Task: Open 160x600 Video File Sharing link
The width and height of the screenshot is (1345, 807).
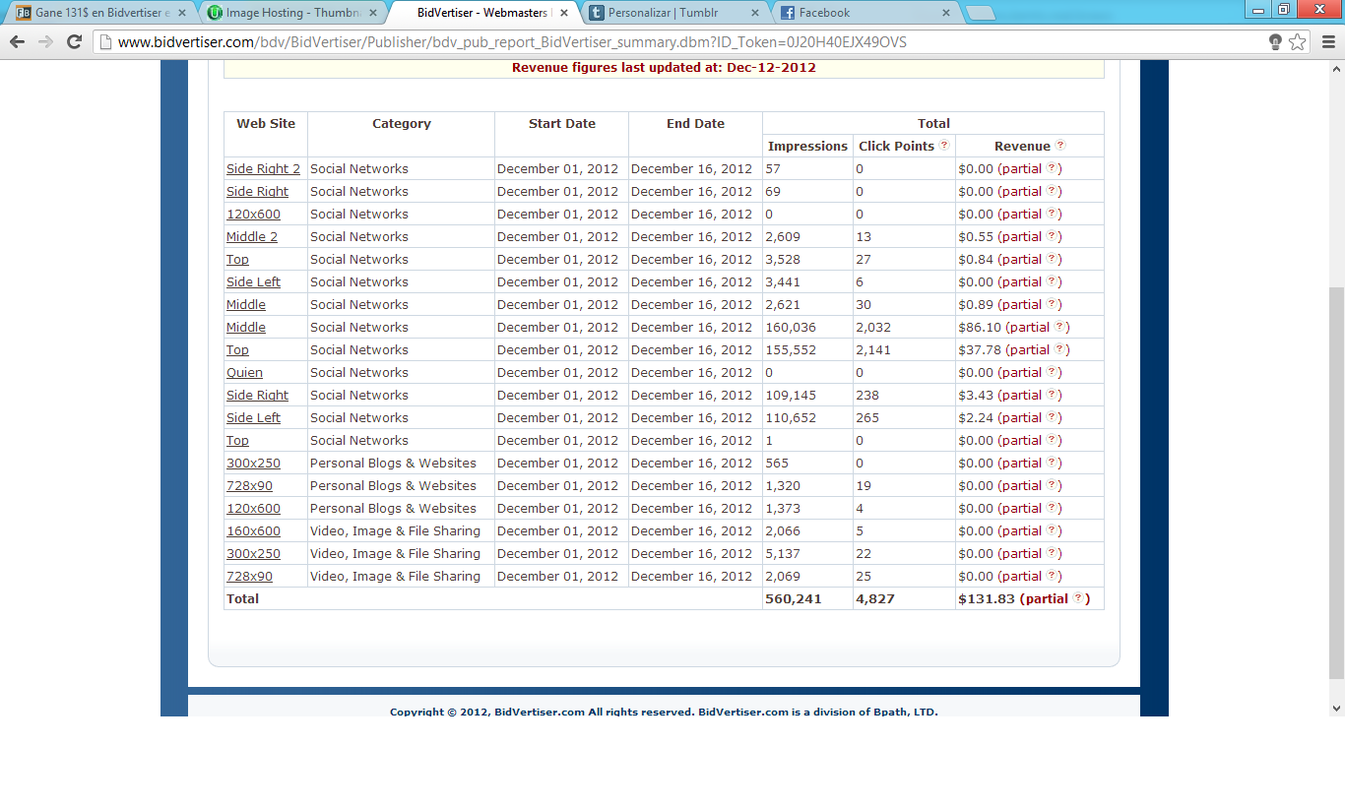Action: [253, 531]
